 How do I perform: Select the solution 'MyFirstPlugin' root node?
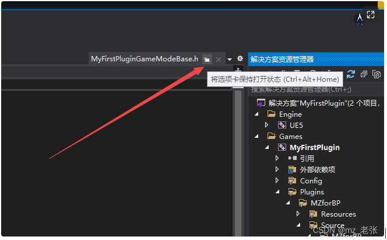pos(324,103)
